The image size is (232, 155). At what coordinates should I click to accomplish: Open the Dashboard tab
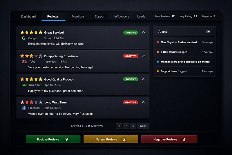click(x=28, y=17)
